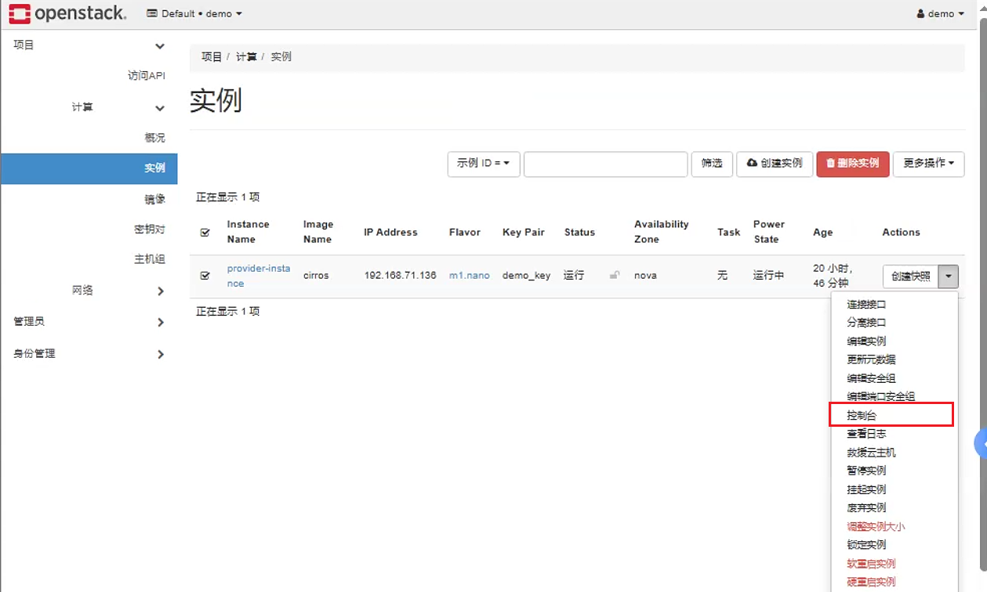Image resolution: width=987 pixels, height=592 pixels.
Task: Open the provider-instance link
Action: (x=259, y=276)
